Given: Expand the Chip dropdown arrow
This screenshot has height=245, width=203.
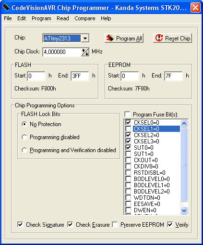Looking at the screenshot, I should [85, 39].
